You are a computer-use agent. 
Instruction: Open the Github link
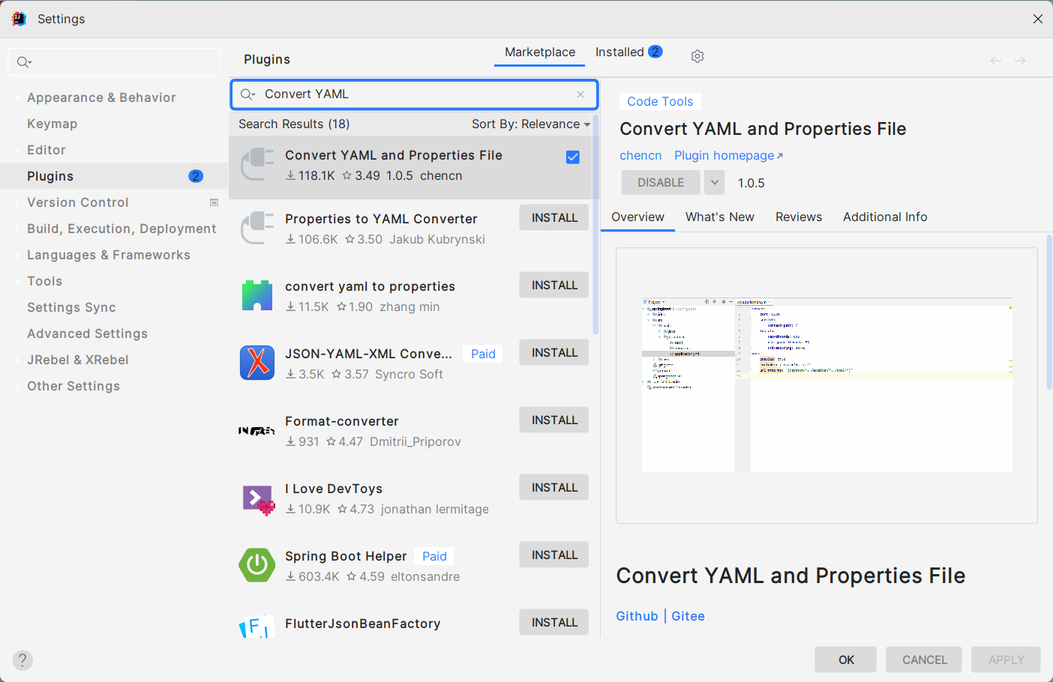pyautogui.click(x=637, y=616)
